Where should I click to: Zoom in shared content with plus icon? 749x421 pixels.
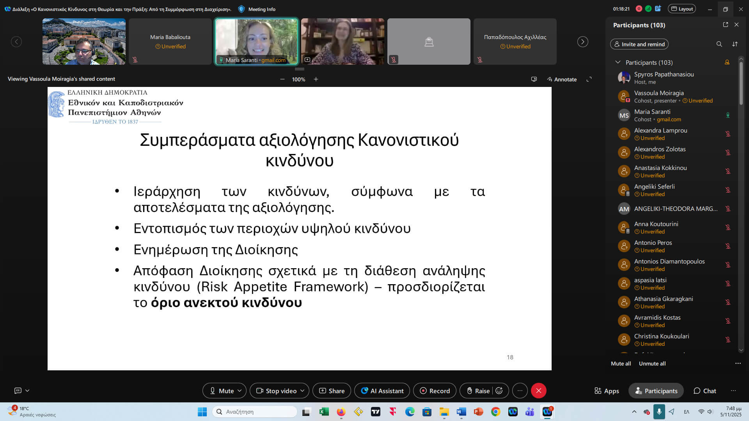pyautogui.click(x=316, y=79)
